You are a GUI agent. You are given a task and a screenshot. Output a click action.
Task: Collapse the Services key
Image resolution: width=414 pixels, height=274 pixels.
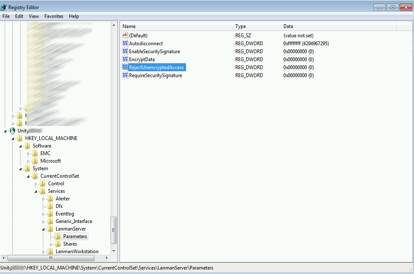36,191
